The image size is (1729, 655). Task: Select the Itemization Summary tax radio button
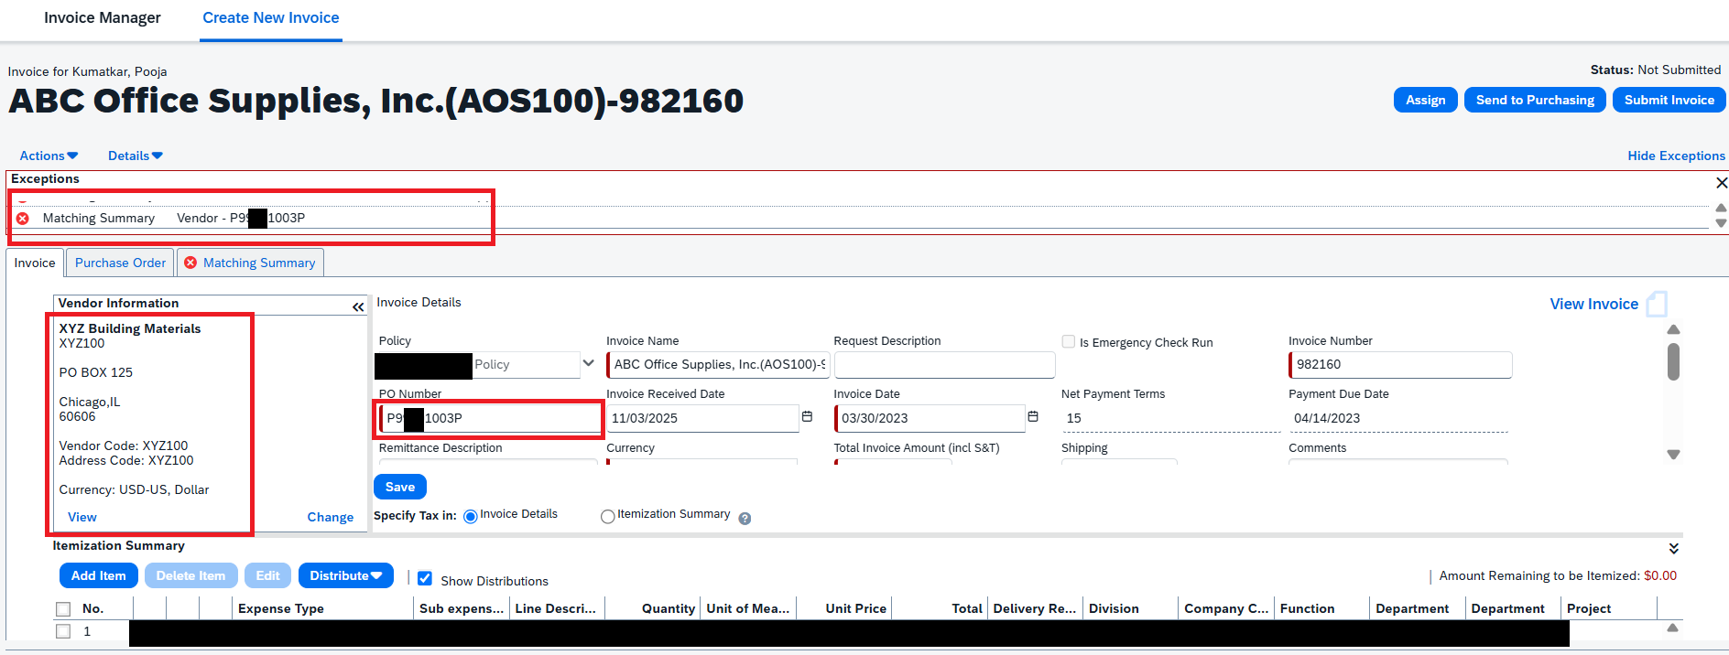[607, 516]
